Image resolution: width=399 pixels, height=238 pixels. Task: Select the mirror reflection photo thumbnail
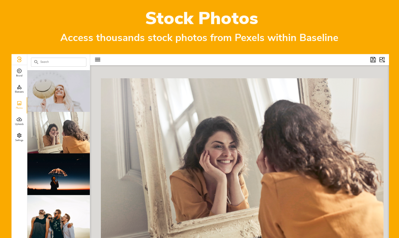click(x=58, y=132)
